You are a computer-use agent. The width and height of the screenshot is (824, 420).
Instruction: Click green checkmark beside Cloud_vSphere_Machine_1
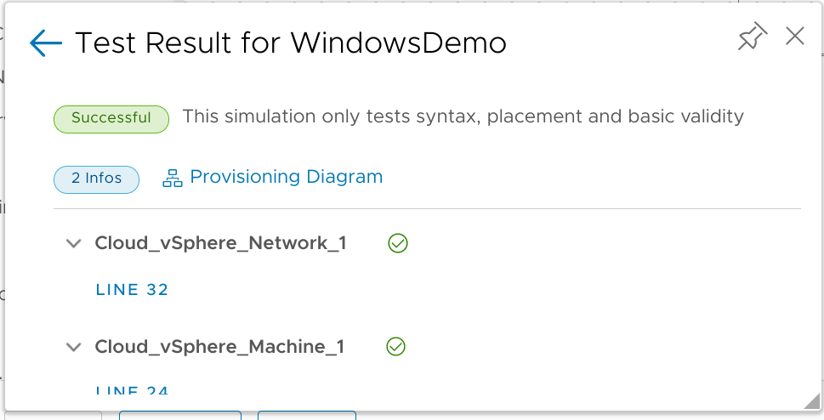(x=395, y=347)
